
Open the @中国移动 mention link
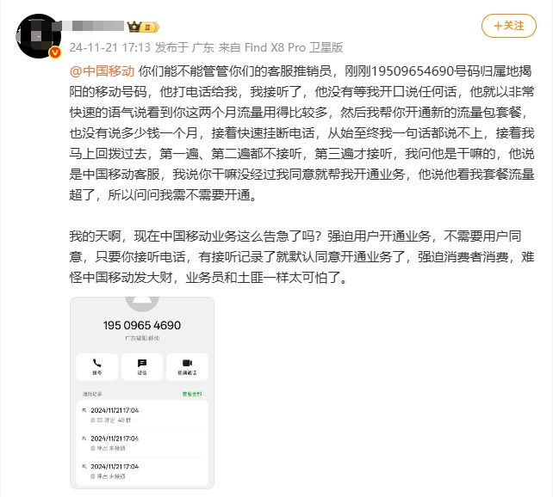102,71
